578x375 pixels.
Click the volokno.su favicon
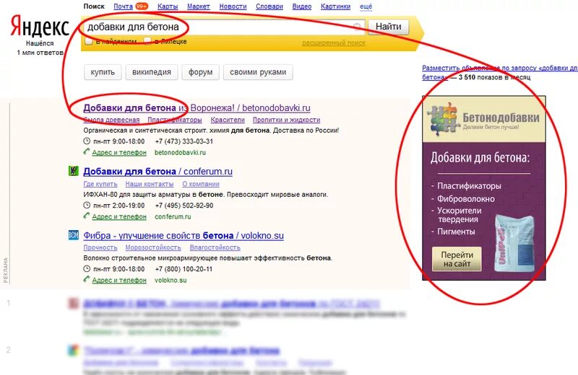[x=74, y=235]
